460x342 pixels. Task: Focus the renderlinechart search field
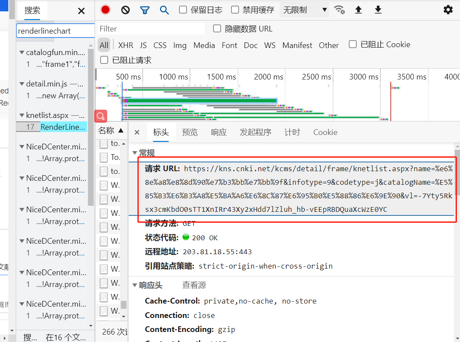click(x=55, y=31)
